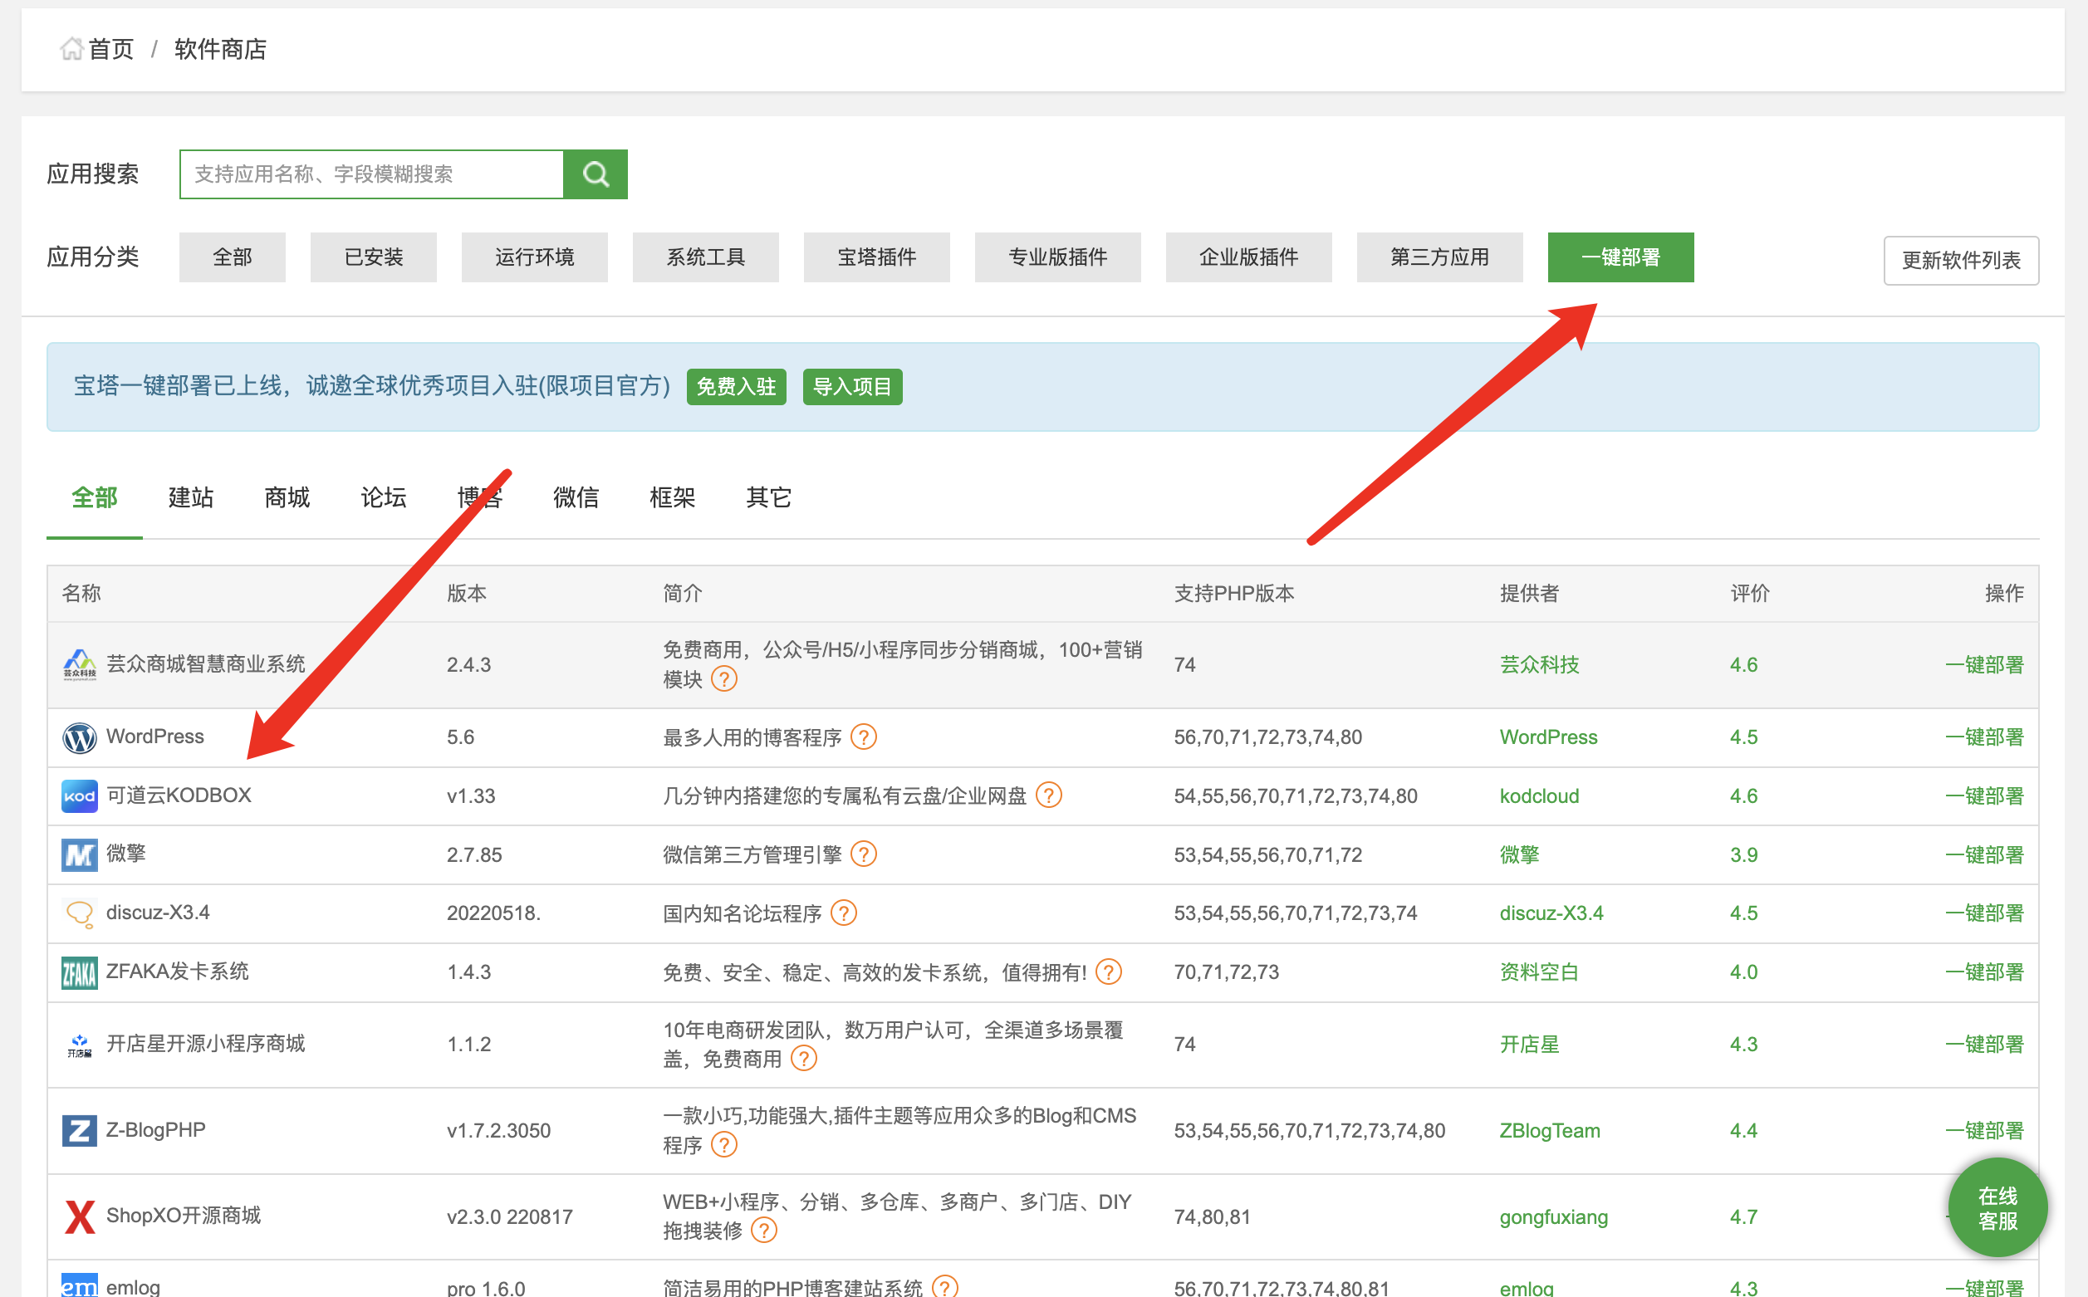The width and height of the screenshot is (2088, 1297).
Task: Switch to the 商城 tab
Action: 287,497
